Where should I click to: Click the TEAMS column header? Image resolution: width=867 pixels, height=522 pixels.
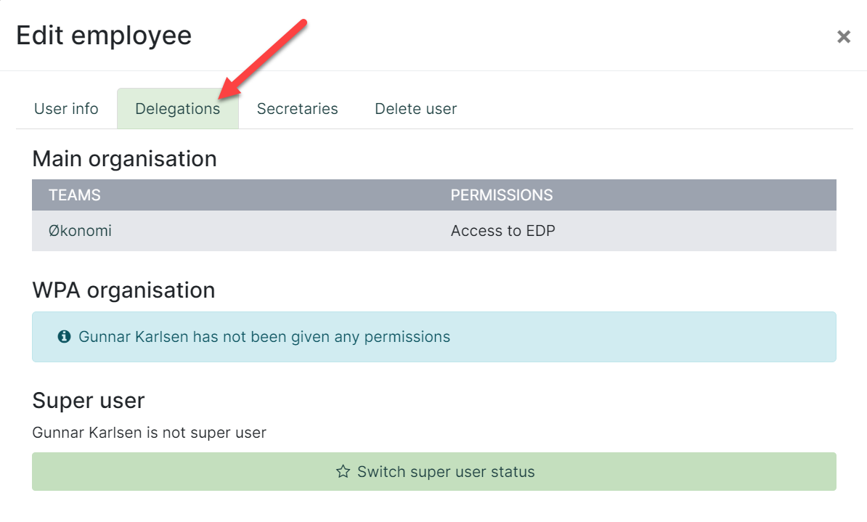coord(75,195)
